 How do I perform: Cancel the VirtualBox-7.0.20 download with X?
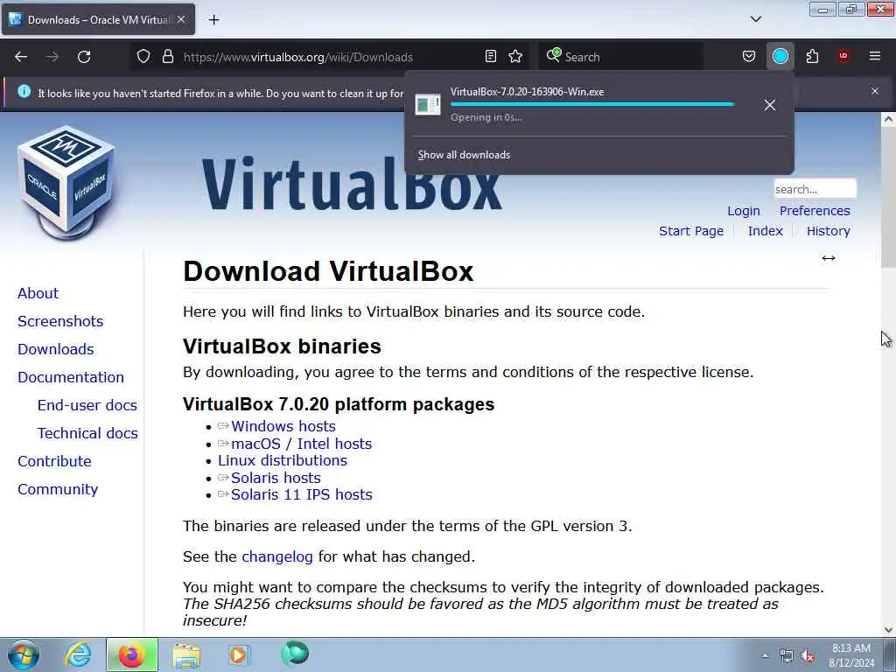tap(770, 105)
